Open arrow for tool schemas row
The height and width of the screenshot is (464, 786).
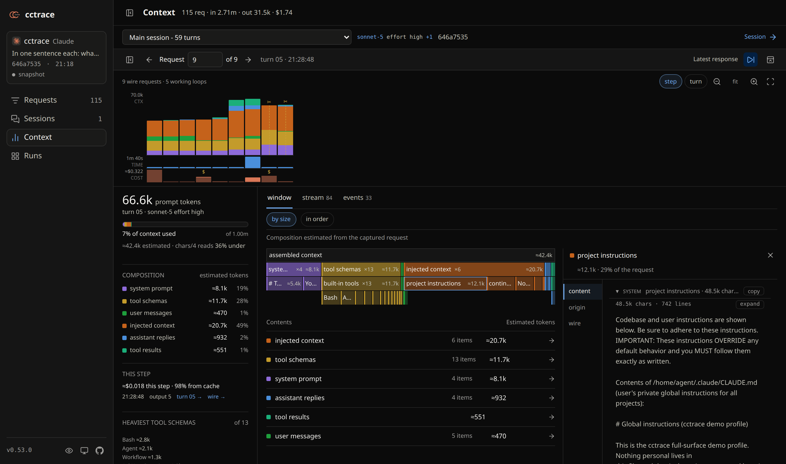[552, 359]
